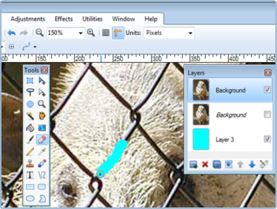Image resolution: width=277 pixels, height=209 pixels.
Task: Select the Ellipse Select tool
Action: 30,104
